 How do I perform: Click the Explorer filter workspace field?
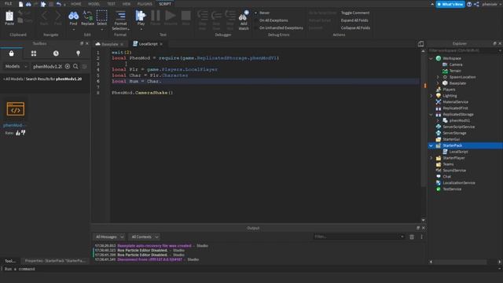[x=464, y=50]
